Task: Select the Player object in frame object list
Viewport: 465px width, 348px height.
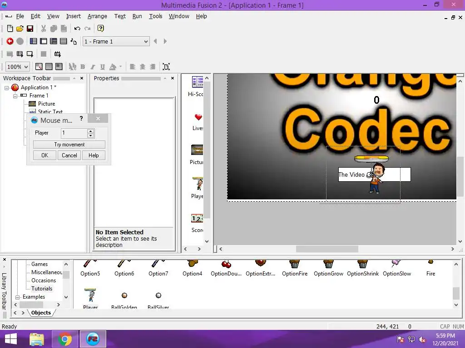Action: pos(198,184)
